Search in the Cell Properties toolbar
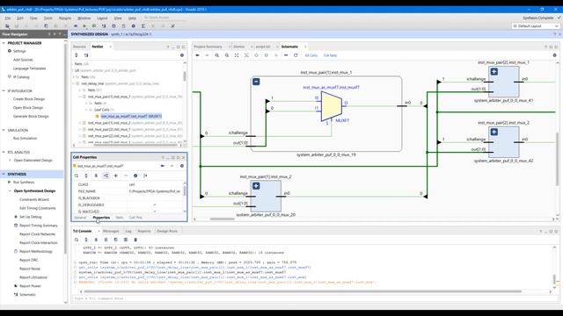This screenshot has height=316, width=563. tap(77, 176)
